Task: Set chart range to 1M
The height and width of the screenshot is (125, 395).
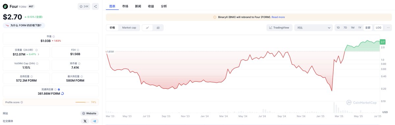Action: (x=353, y=28)
